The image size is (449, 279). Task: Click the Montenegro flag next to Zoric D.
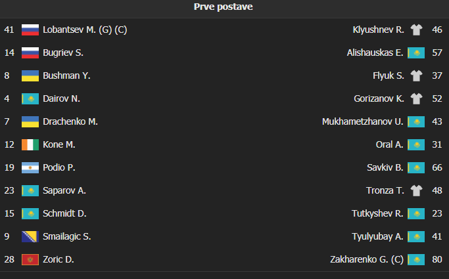pyautogui.click(x=30, y=259)
